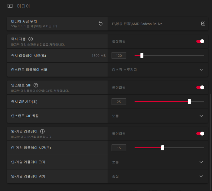Click help icon next to 인스턴트 GIF
Viewport: 212px width, 191px height.
click(x=36, y=85)
